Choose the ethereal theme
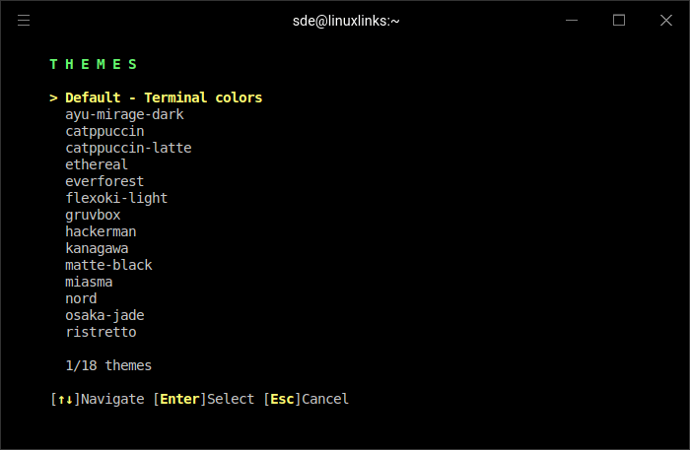690x450 pixels. pos(97,164)
